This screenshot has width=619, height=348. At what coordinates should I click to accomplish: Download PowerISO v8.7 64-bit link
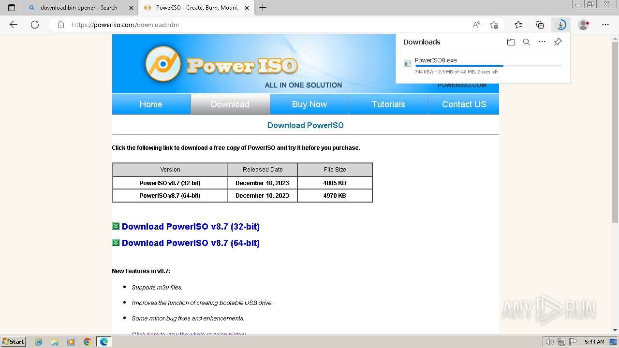click(x=191, y=243)
